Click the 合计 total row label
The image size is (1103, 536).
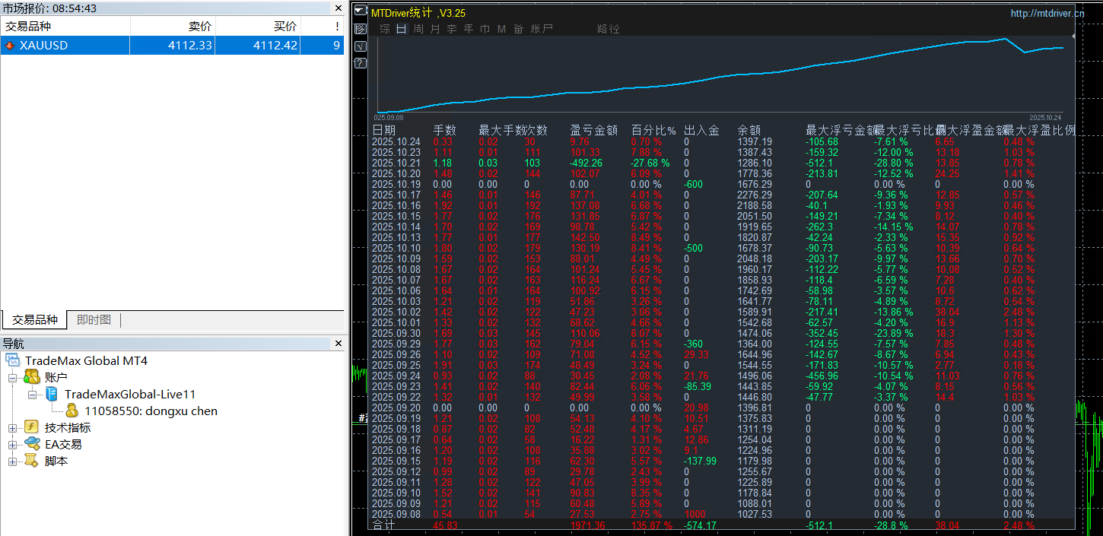click(383, 525)
